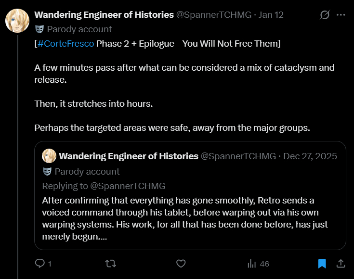
Task: Toggle the blue bookmark icon
Action: tap(322, 264)
